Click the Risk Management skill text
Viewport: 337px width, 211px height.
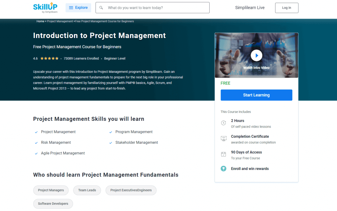(x=56, y=143)
